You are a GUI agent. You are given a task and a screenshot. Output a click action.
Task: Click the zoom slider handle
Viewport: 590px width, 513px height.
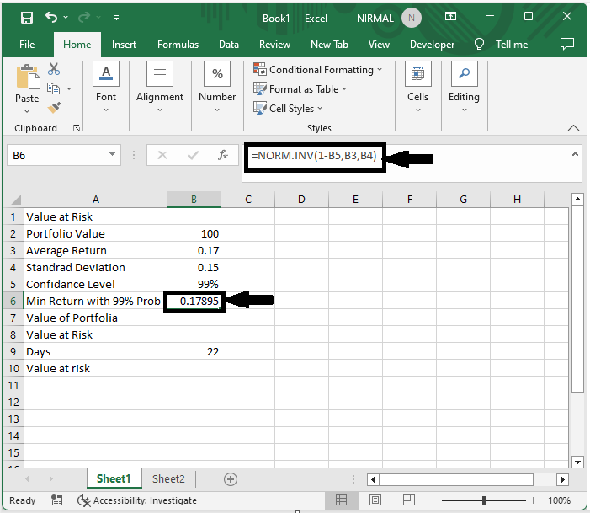[x=484, y=500]
